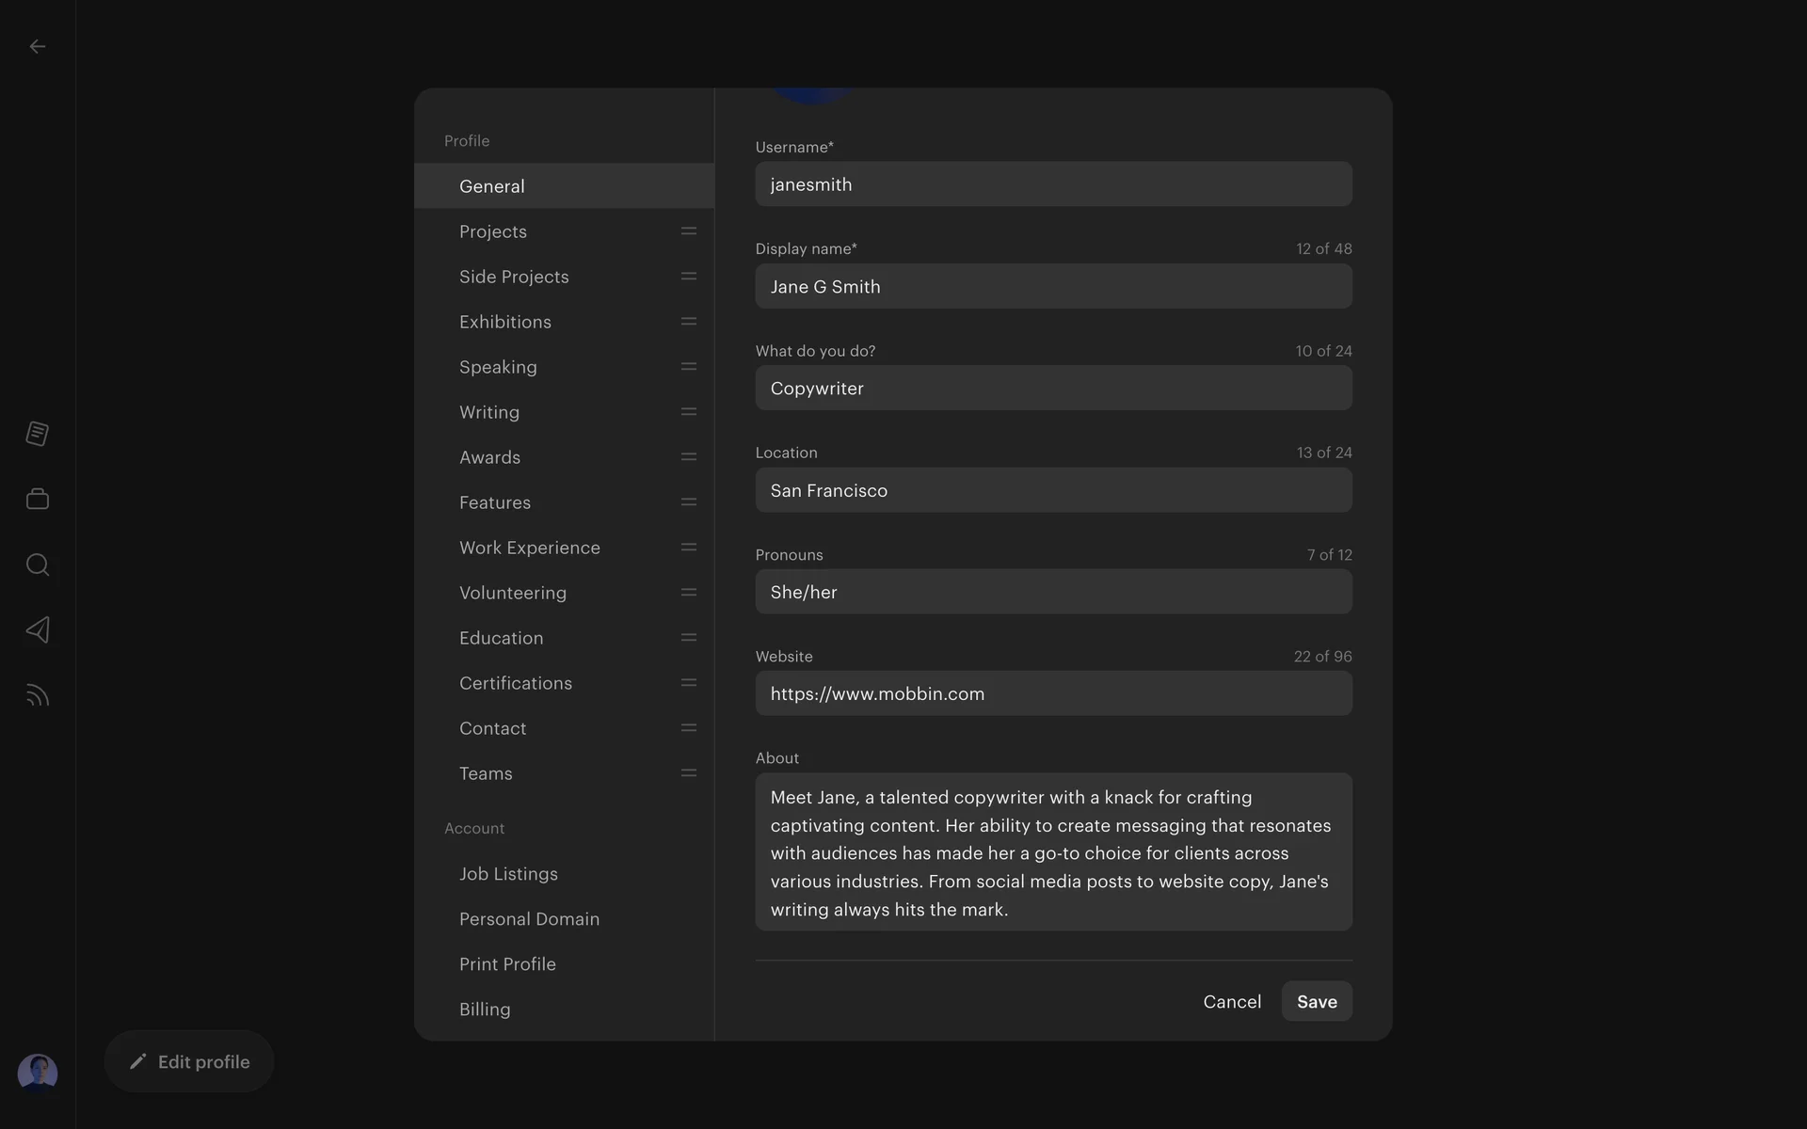Focus the Username input field

pos(1053,184)
